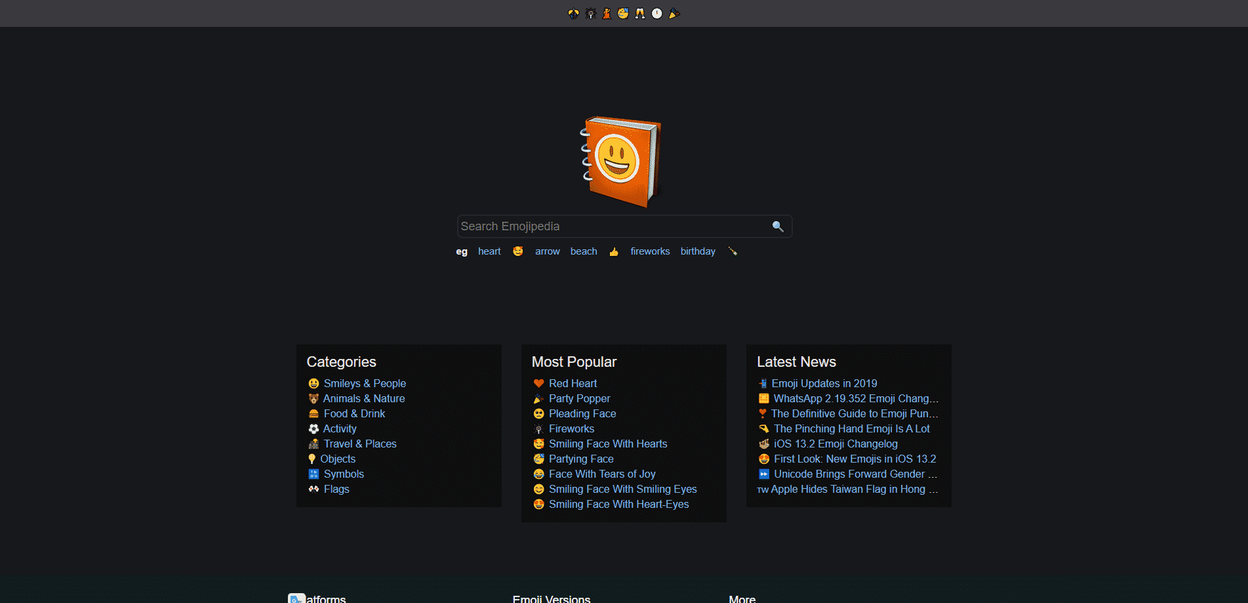Click the thumbs up emoji search suggestion

(x=614, y=251)
